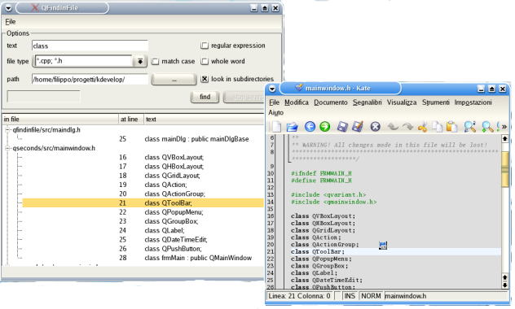515x309 pixels.
Task: Open the Visualizza menu
Action: (402, 102)
